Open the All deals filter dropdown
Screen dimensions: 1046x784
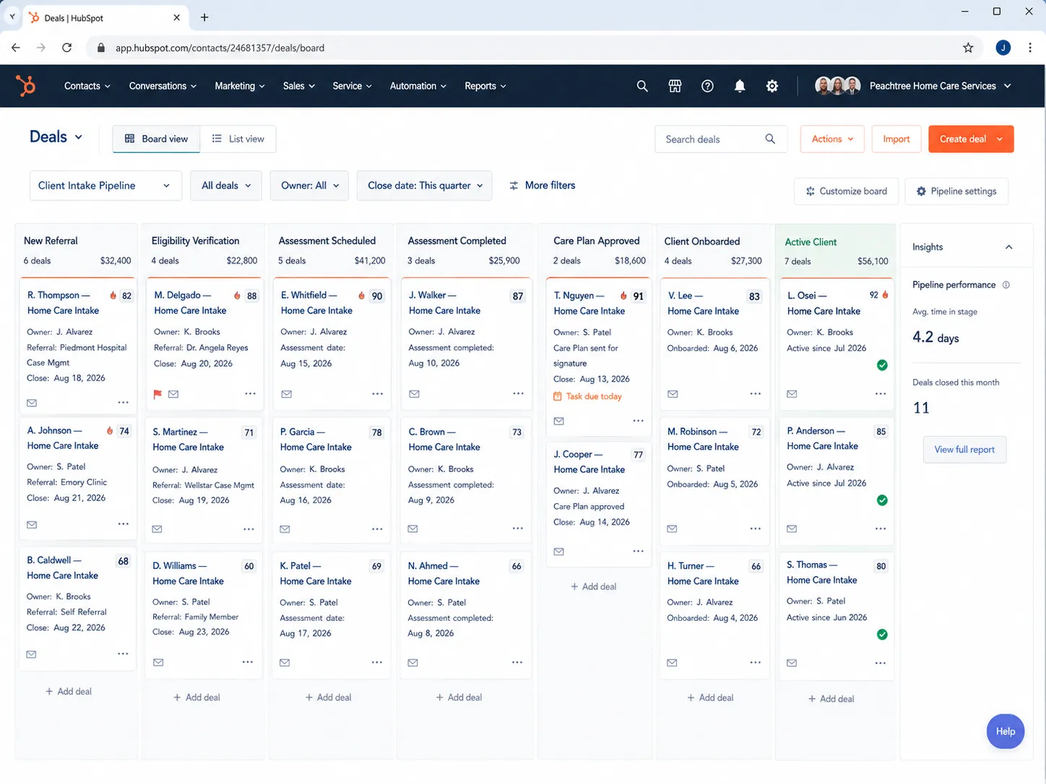[x=226, y=186]
